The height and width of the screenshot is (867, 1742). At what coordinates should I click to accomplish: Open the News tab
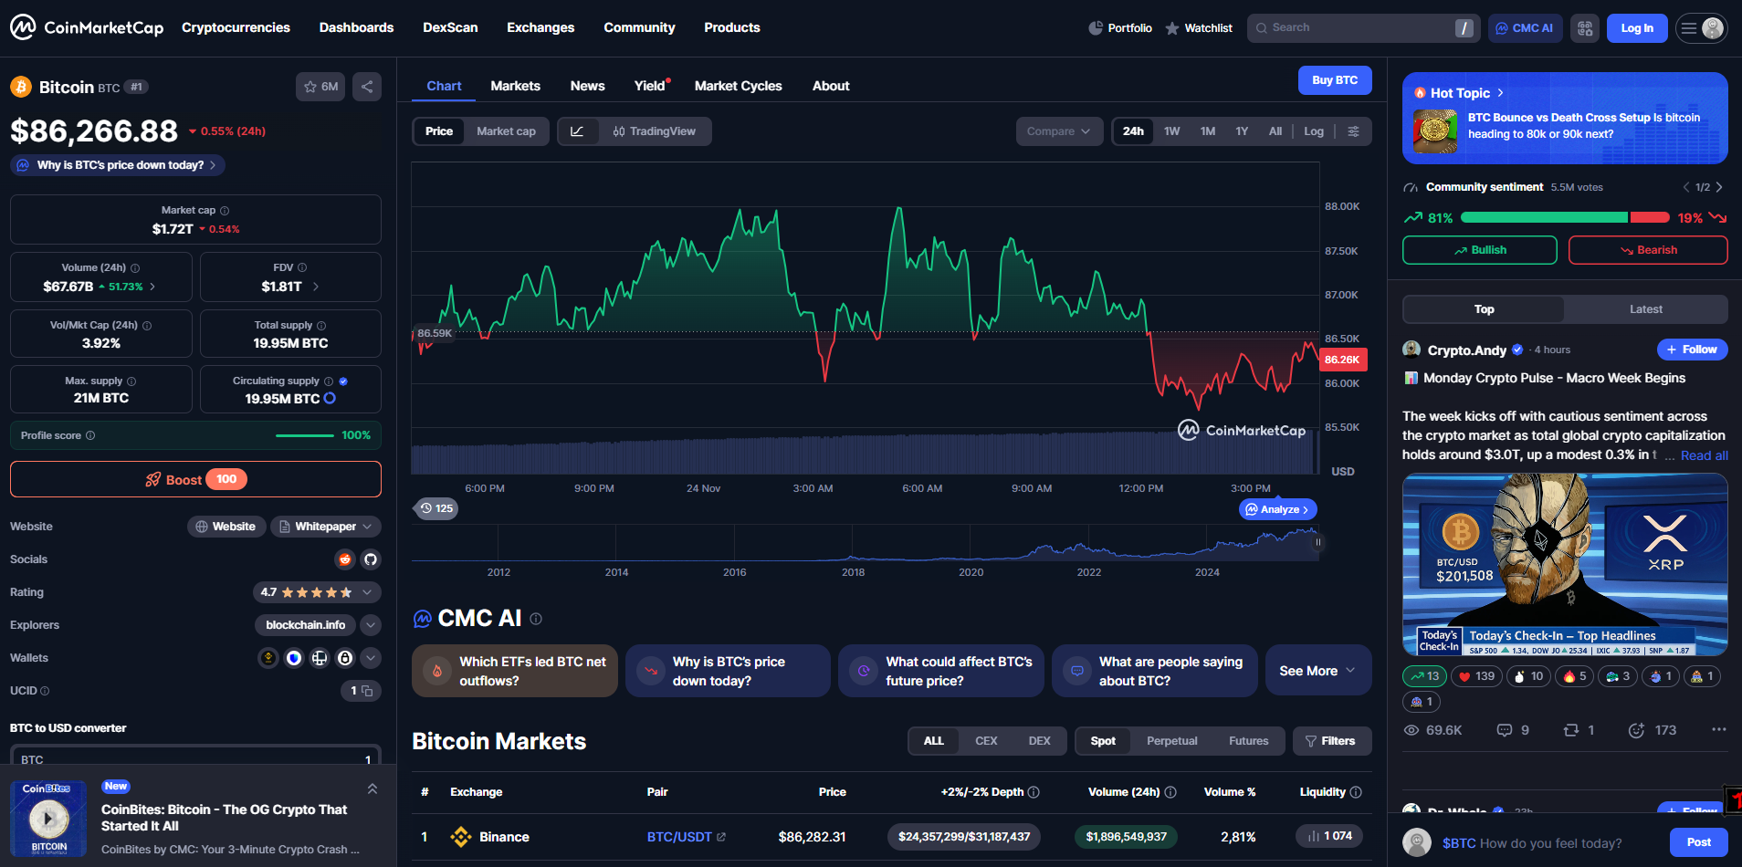coord(588,86)
